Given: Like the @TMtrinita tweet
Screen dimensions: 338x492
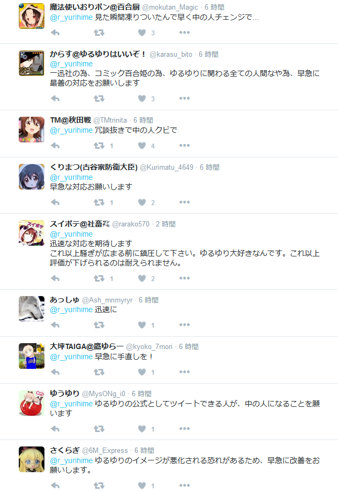Looking at the screenshot, I should coord(142,146).
